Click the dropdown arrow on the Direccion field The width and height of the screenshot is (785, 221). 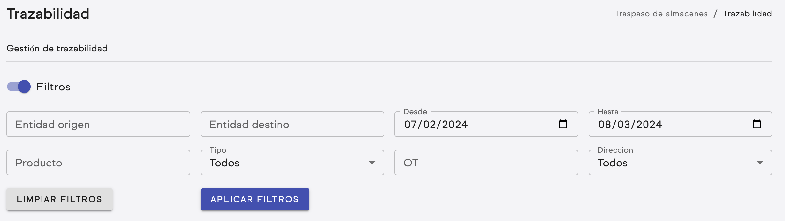tap(760, 164)
